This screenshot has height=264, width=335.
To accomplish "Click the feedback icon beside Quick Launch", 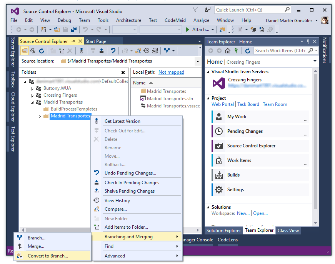I will pos(207,10).
